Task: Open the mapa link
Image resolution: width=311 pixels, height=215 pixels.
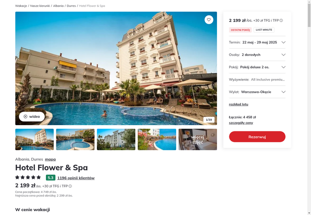Action: pos(50,159)
